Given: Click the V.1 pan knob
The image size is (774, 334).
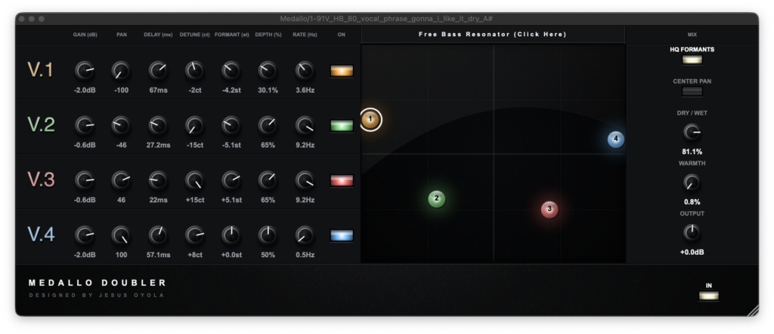Looking at the screenshot, I should [x=121, y=71].
